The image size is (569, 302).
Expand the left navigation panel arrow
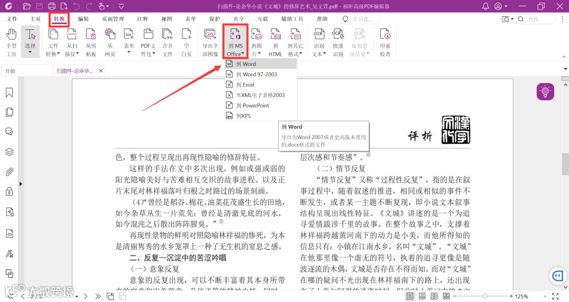tap(21, 184)
